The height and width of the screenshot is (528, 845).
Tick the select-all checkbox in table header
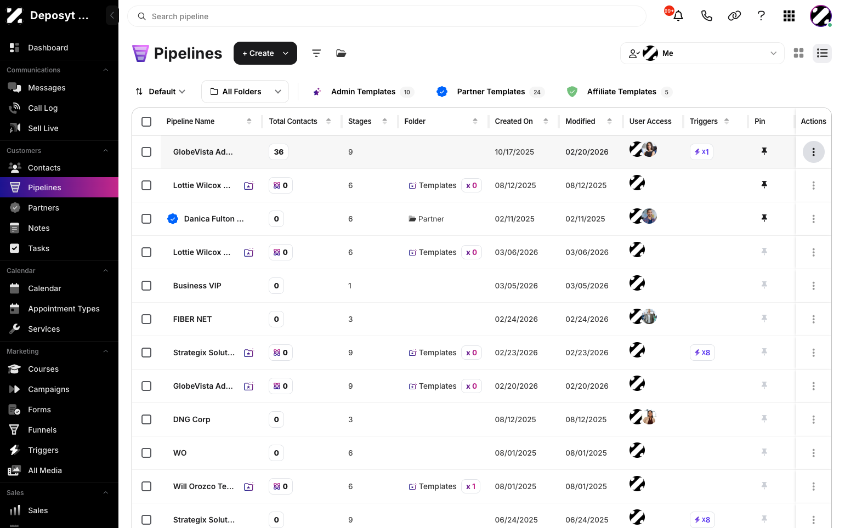tap(146, 121)
